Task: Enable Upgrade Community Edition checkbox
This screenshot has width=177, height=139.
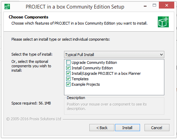Action: pos(68,62)
